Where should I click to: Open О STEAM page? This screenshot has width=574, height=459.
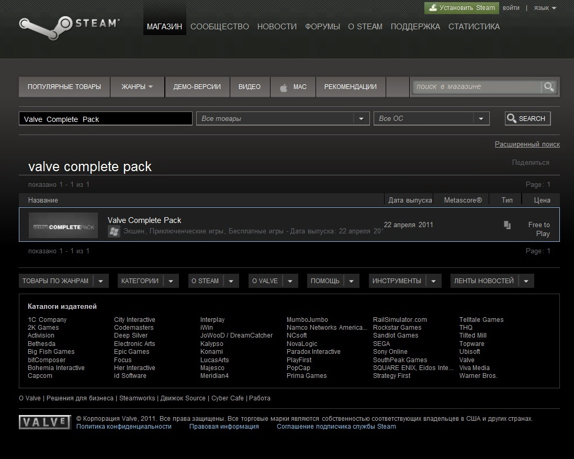tap(365, 26)
